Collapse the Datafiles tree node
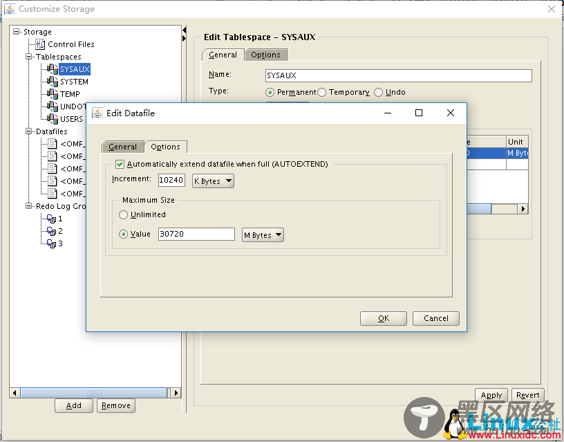564x442 pixels. 28,131
